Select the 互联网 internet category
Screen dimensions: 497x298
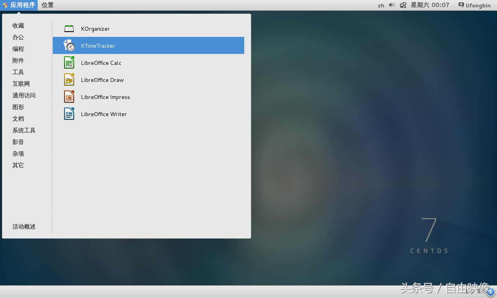coord(21,84)
